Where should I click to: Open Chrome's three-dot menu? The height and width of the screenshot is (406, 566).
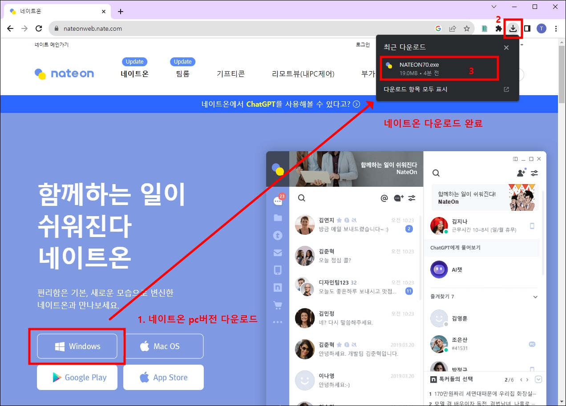[x=555, y=28]
